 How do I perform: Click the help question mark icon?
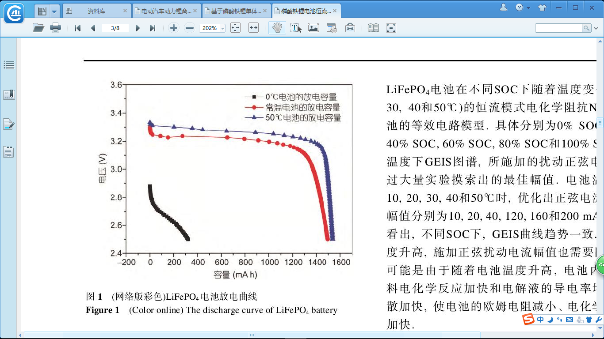pyautogui.click(x=519, y=8)
